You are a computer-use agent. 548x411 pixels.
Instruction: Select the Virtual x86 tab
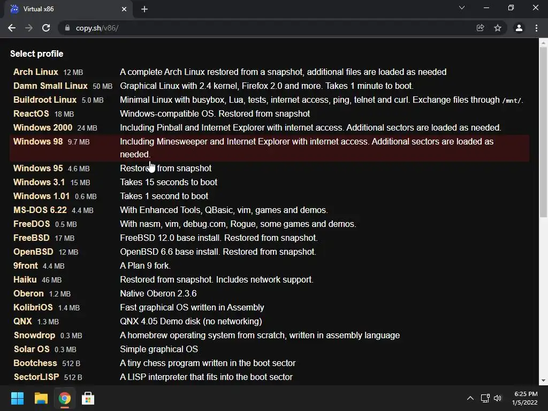tap(68, 9)
